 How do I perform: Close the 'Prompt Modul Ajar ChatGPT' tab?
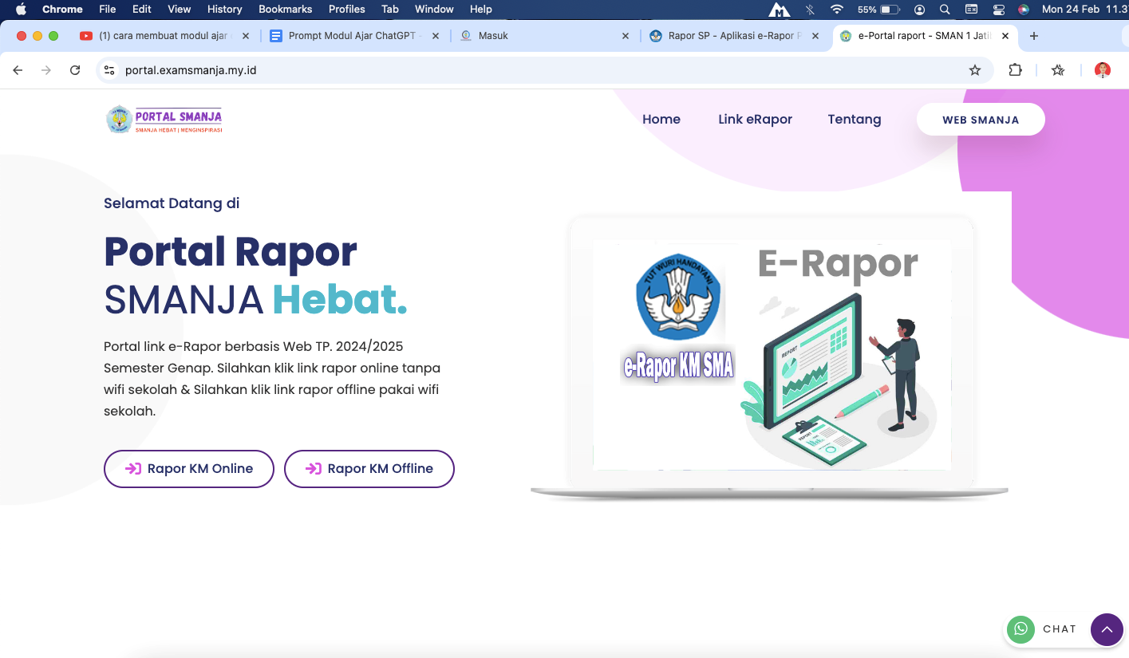(x=435, y=36)
